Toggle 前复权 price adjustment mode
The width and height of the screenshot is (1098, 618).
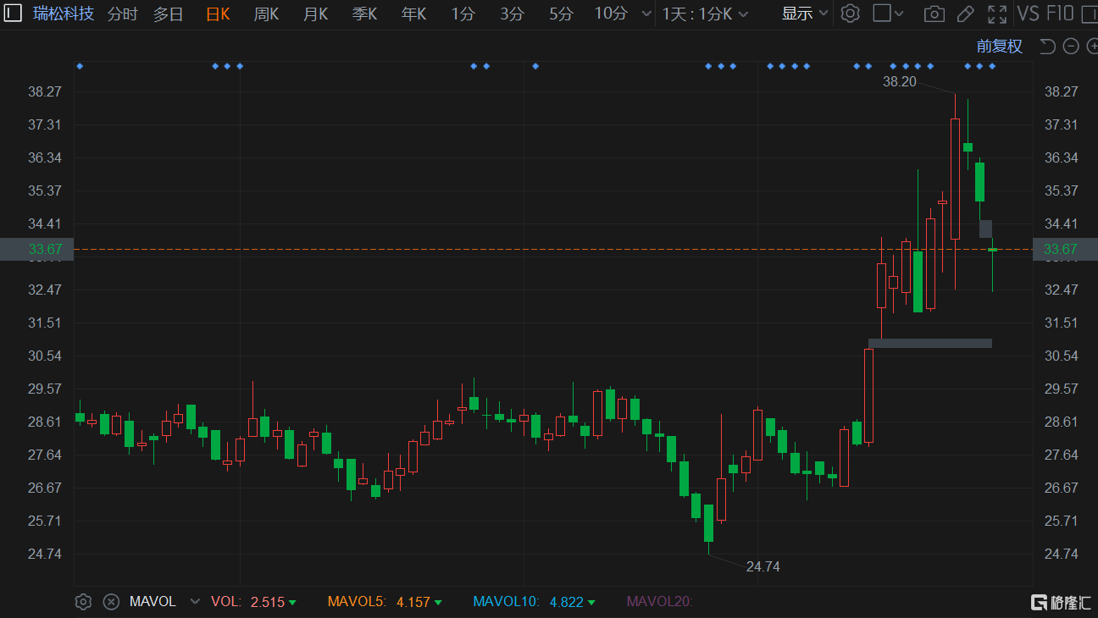[1000, 47]
